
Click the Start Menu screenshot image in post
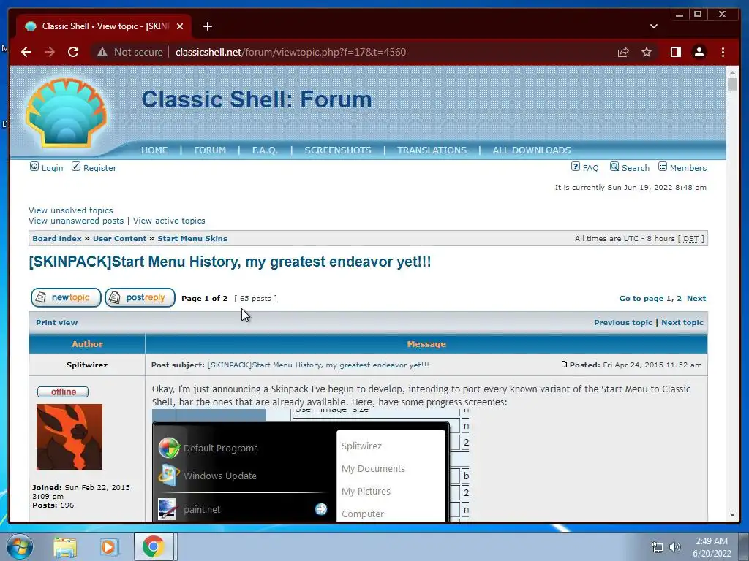pos(310,465)
